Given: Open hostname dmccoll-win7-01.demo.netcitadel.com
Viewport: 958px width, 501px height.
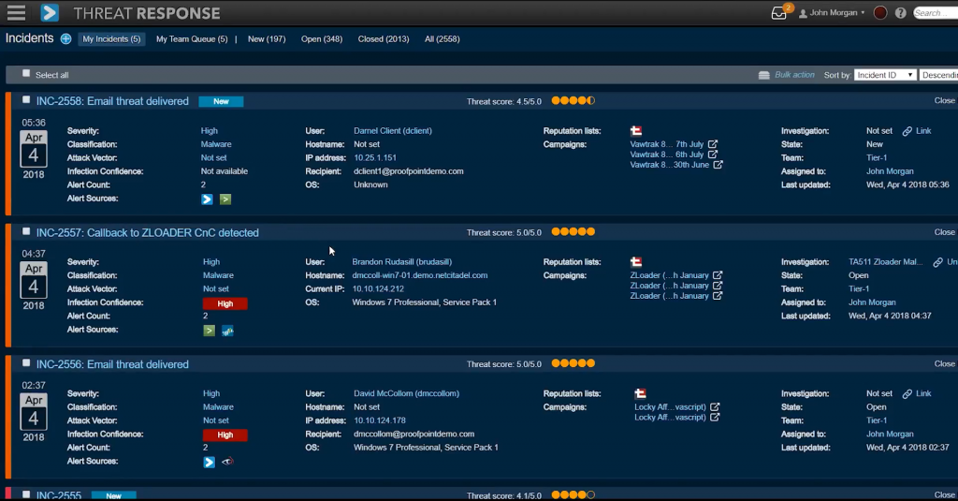Looking at the screenshot, I should pyautogui.click(x=420, y=275).
